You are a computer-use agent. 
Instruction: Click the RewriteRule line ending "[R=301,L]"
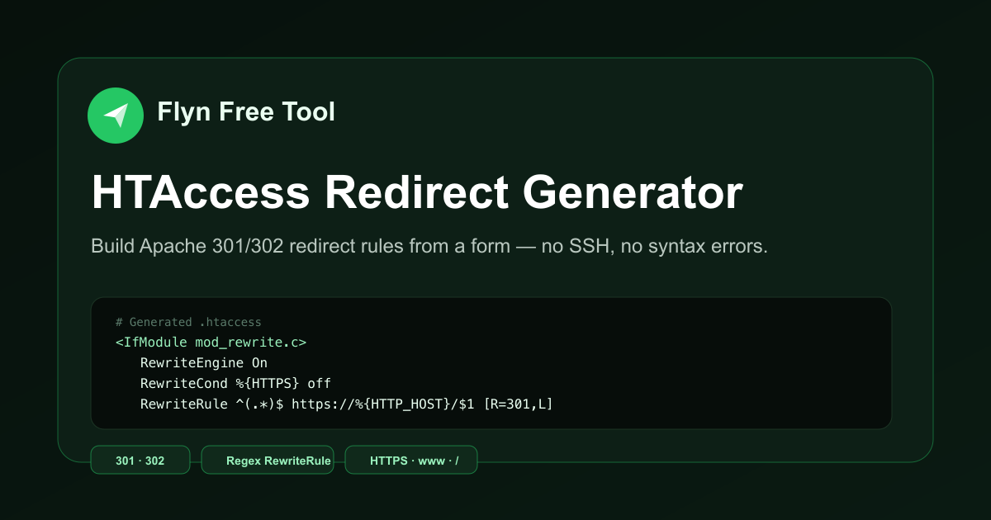point(347,404)
